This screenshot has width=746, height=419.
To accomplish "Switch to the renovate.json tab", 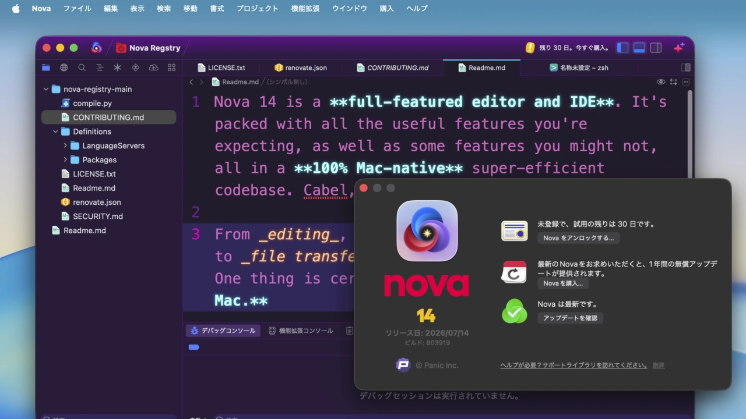I will (301, 68).
